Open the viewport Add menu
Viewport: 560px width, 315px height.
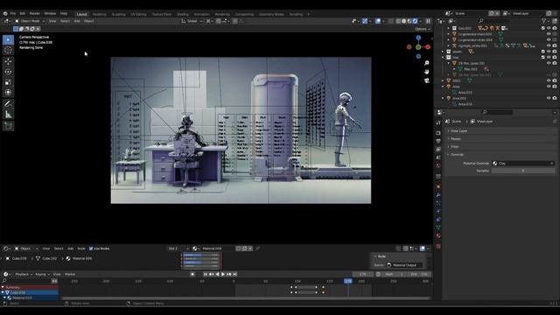pyautogui.click(x=77, y=21)
